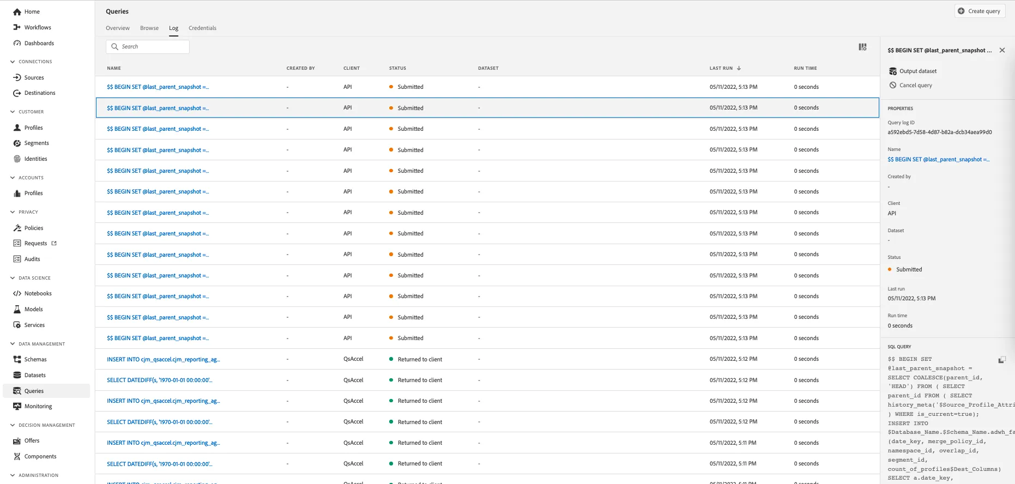Sort by the Status column header
Viewport: 1015px width, 484px height.
[x=397, y=69]
